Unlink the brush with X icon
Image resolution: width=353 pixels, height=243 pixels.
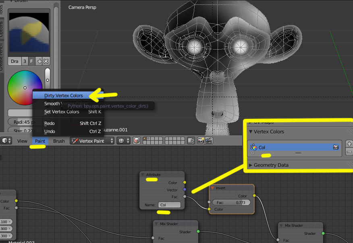point(46,61)
